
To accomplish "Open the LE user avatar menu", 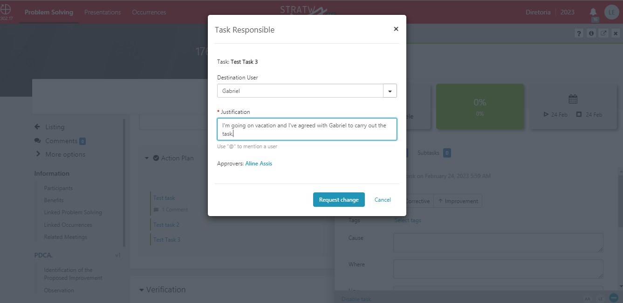I will click(611, 13).
